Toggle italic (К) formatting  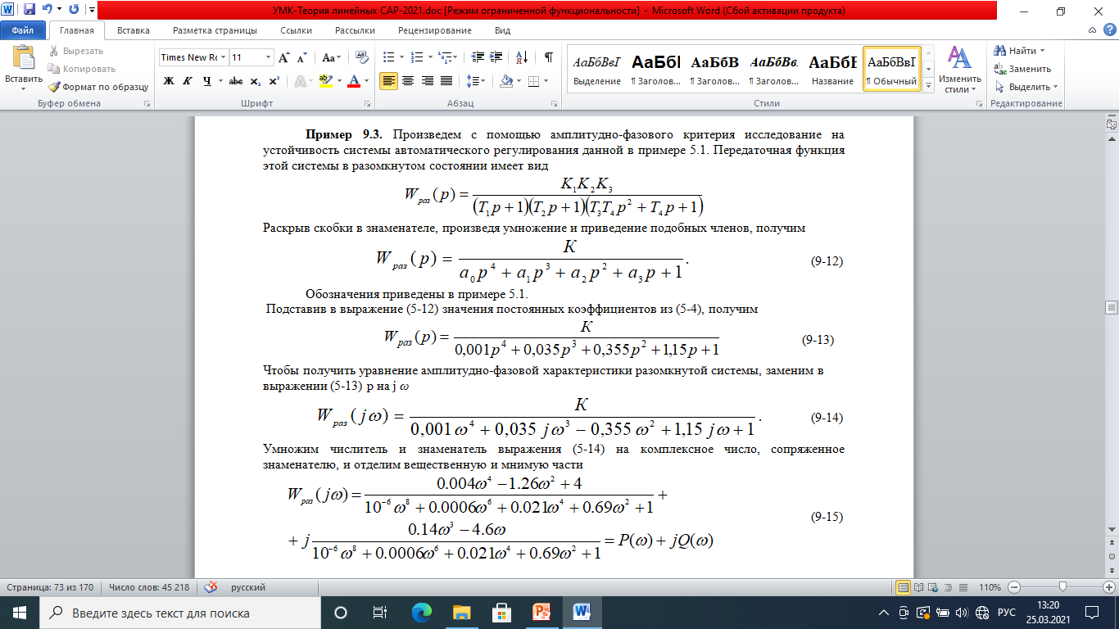(x=188, y=80)
